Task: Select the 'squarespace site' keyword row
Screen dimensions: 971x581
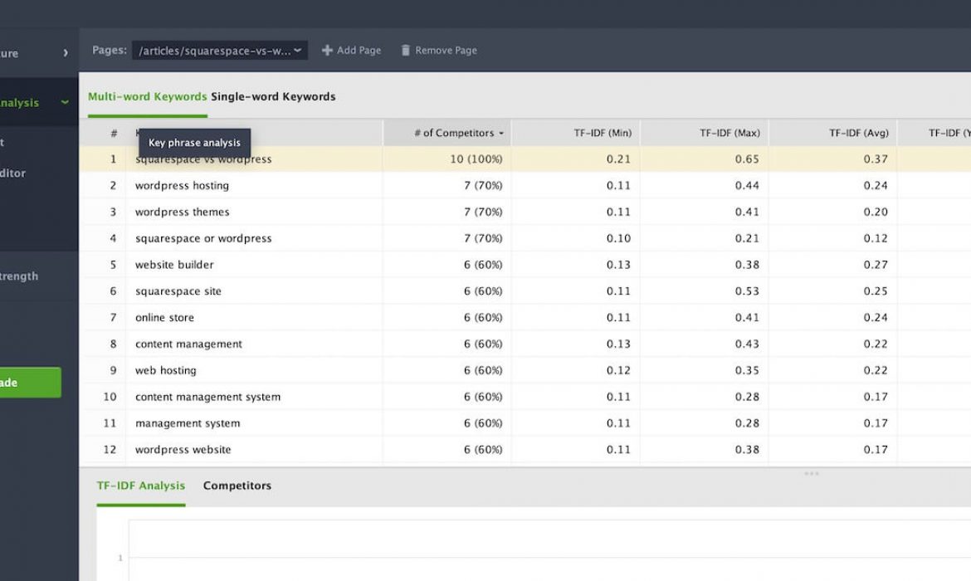Action: [x=525, y=291]
